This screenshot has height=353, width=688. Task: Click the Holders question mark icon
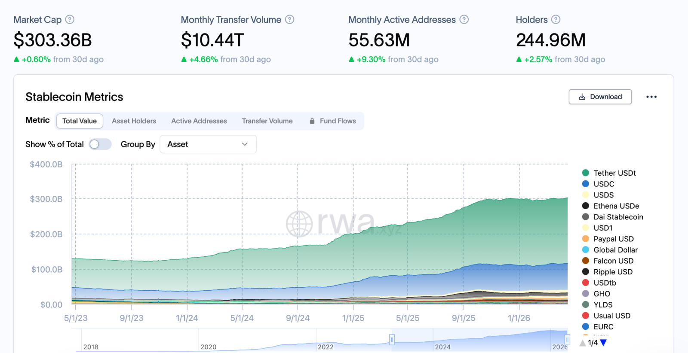coord(556,19)
